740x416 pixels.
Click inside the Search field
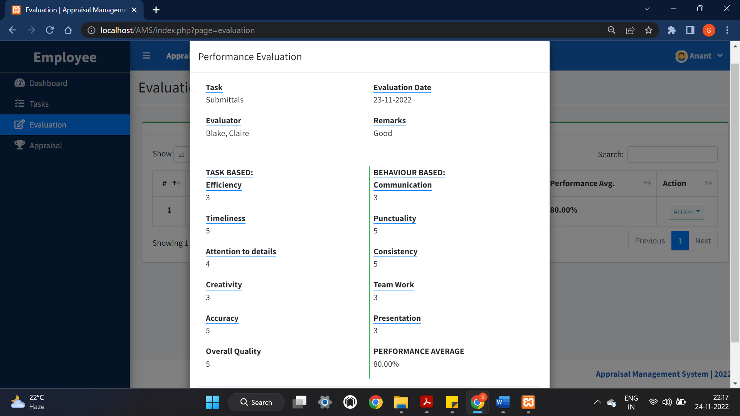[672, 154]
